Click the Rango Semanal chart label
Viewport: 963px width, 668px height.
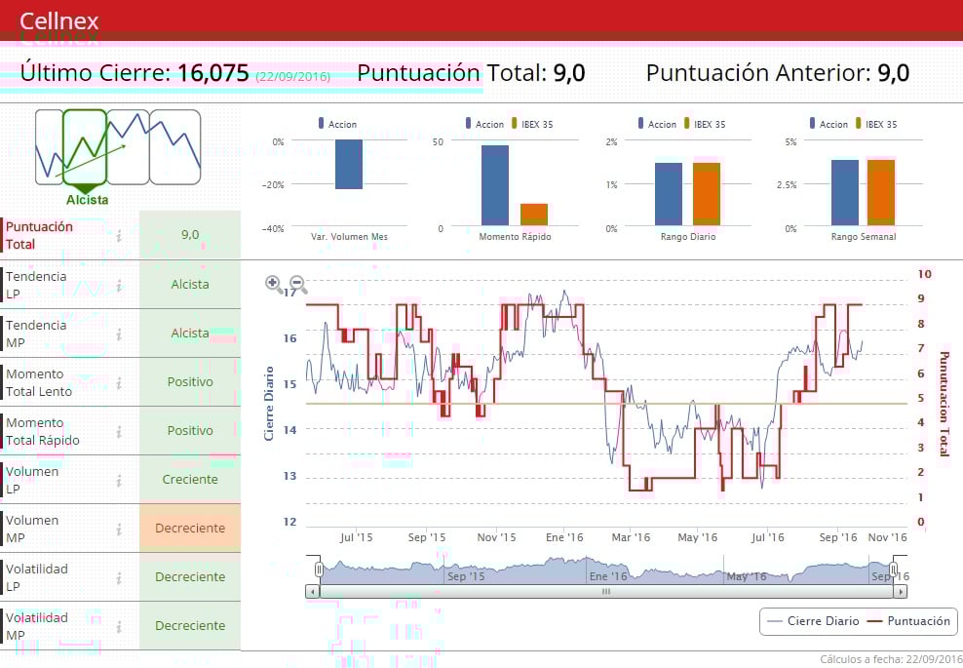(864, 237)
